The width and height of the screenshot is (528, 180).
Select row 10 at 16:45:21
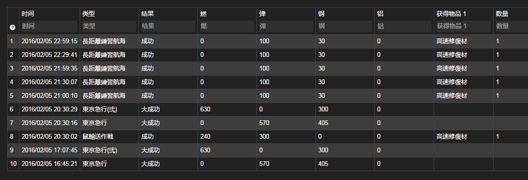click(x=268, y=164)
